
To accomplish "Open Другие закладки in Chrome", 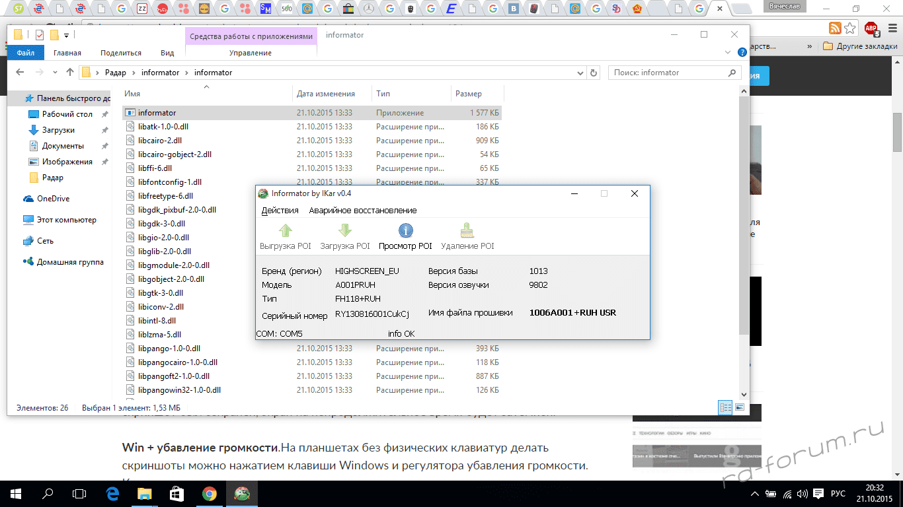I will (861, 47).
